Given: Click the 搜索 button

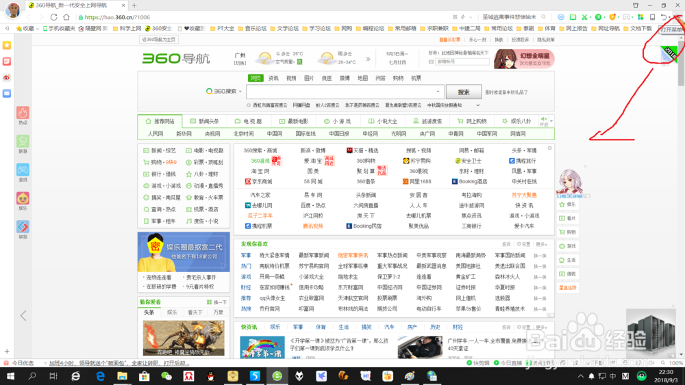Looking at the screenshot, I should coord(464,92).
